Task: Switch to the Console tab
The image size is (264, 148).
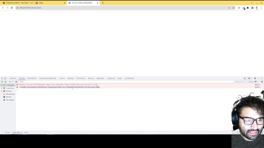Action: 22,79
